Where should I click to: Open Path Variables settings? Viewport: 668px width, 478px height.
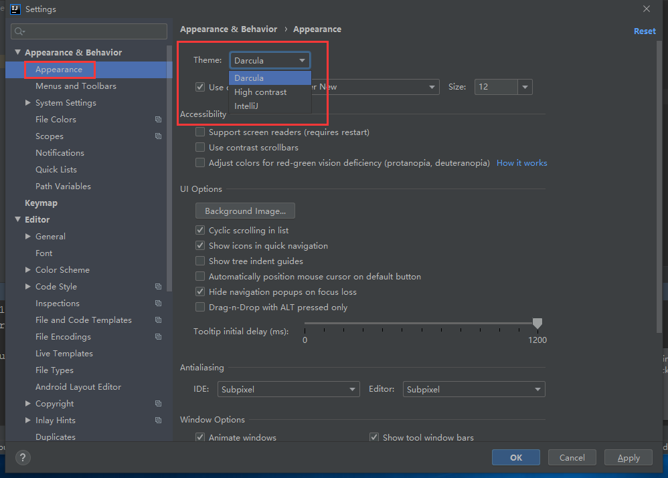63,187
